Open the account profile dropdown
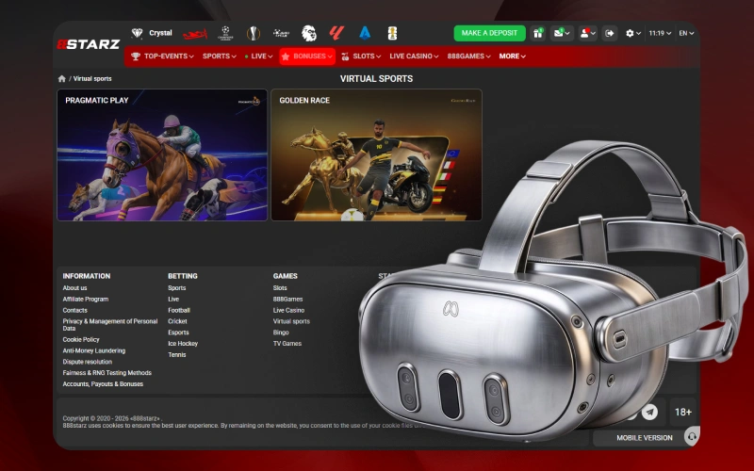 (x=587, y=33)
